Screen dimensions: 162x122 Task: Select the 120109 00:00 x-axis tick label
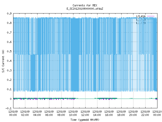point(13,113)
